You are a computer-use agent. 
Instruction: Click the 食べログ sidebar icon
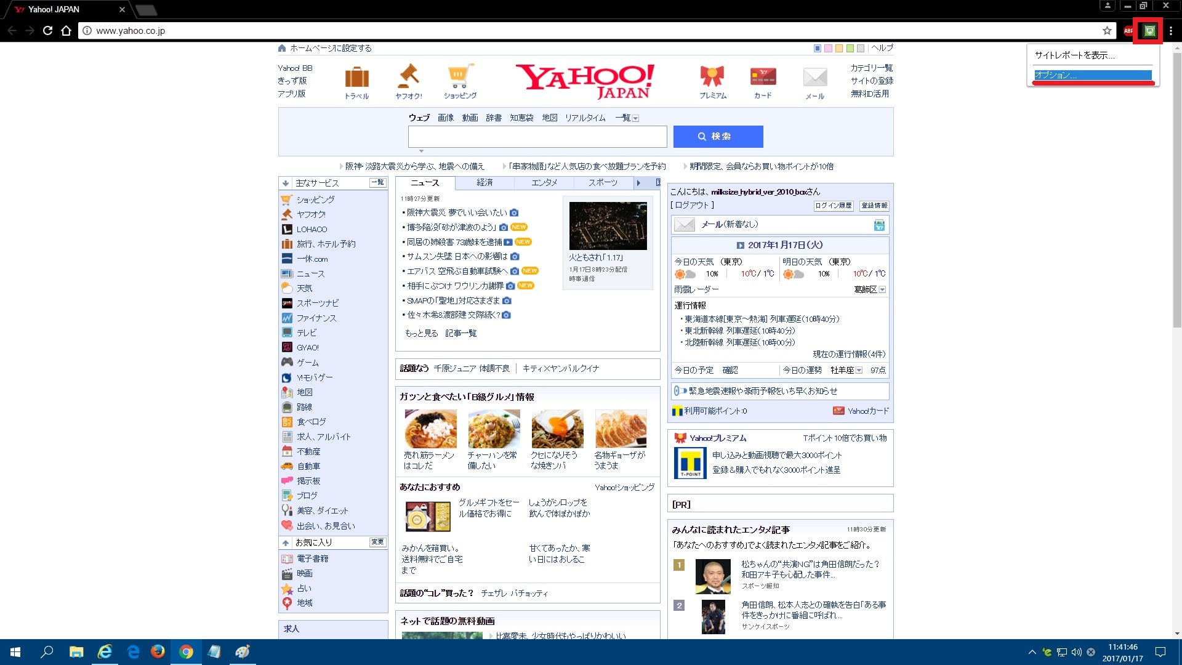(287, 422)
